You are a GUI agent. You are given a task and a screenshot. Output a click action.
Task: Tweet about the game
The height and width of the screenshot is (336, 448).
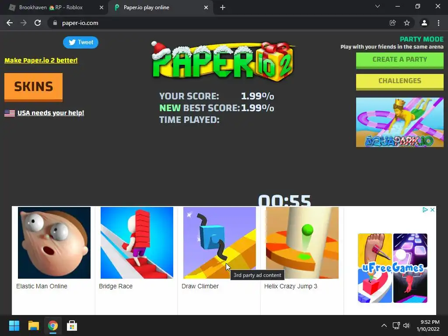pos(80,42)
